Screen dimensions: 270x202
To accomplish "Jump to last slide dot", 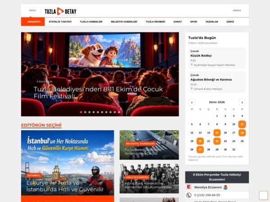I will click(119, 112).
